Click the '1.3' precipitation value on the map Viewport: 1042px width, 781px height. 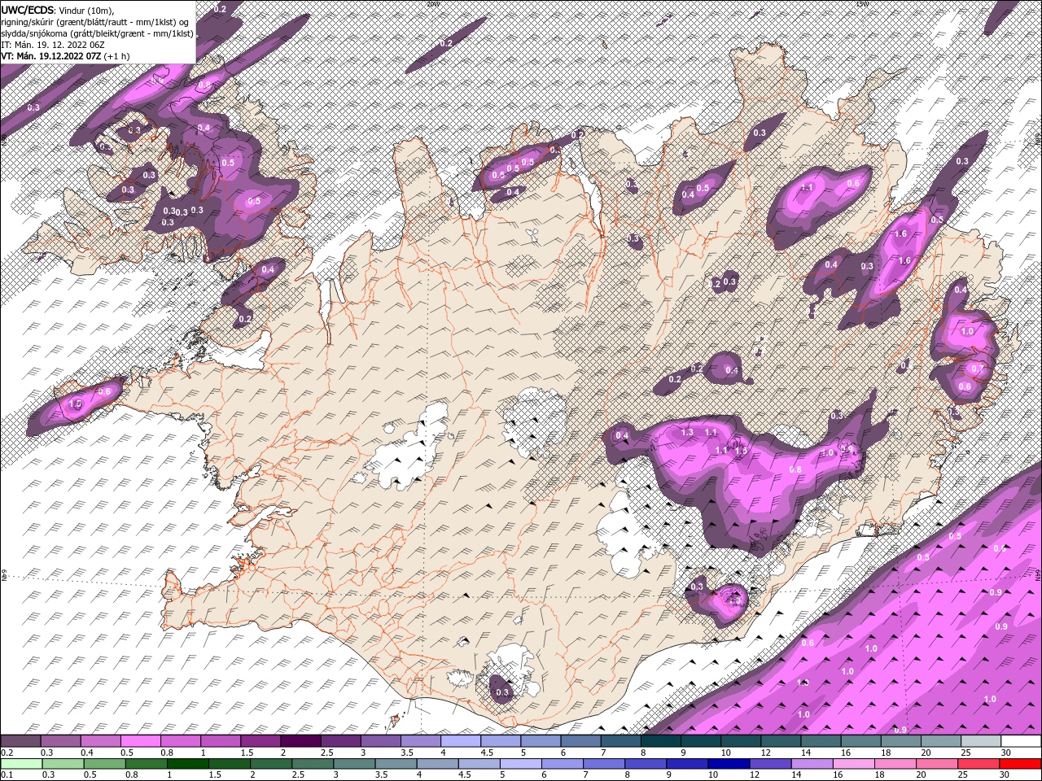coord(686,432)
